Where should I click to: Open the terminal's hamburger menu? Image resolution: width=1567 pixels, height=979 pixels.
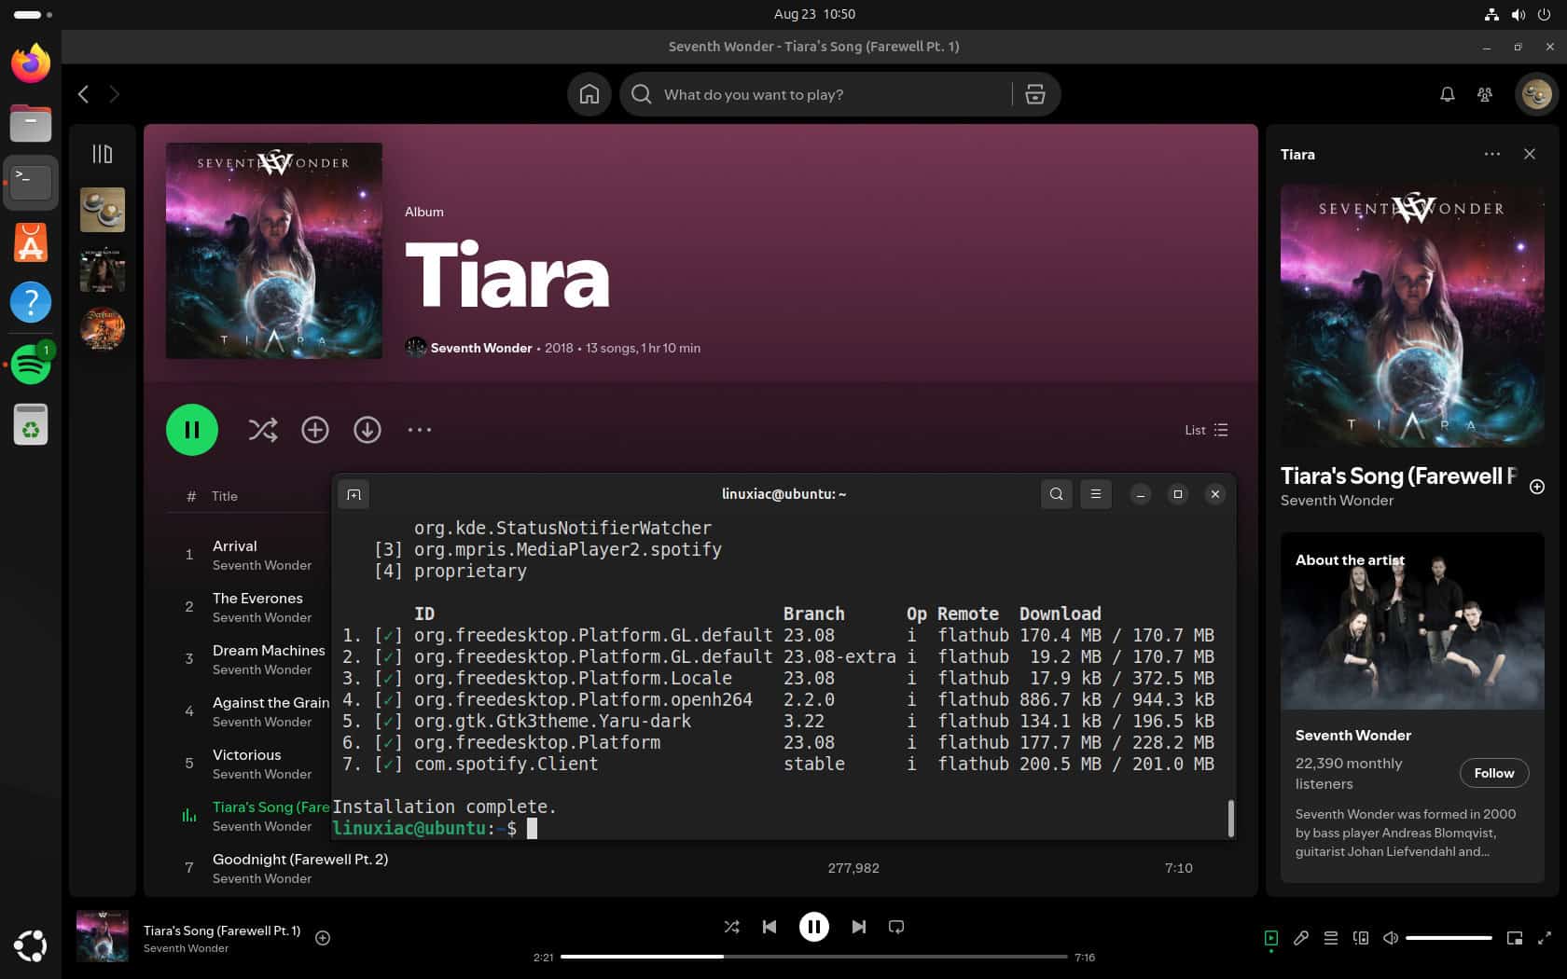pos(1095,494)
